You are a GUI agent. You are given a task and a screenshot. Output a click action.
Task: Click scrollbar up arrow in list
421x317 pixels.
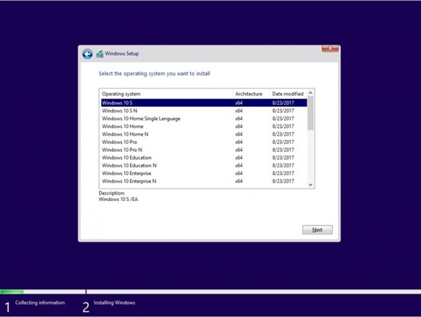312,93
